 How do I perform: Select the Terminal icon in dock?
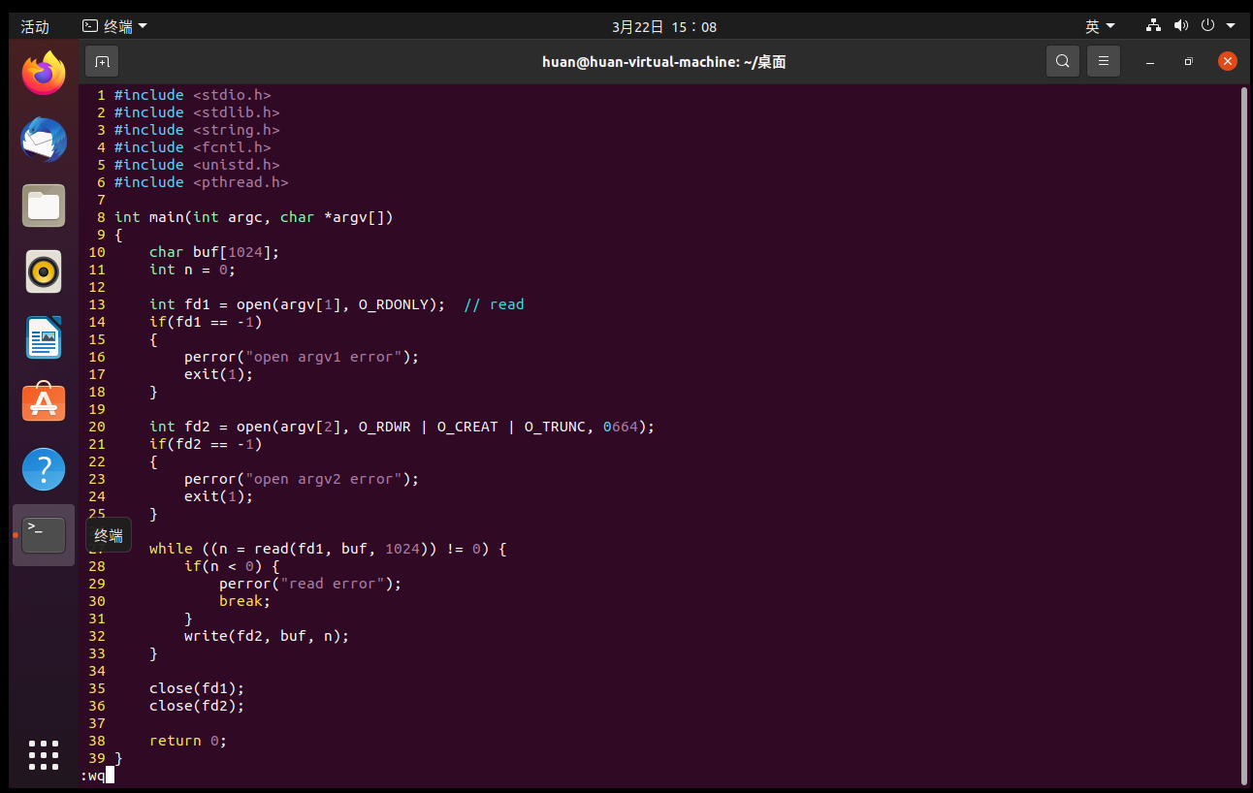click(44, 535)
